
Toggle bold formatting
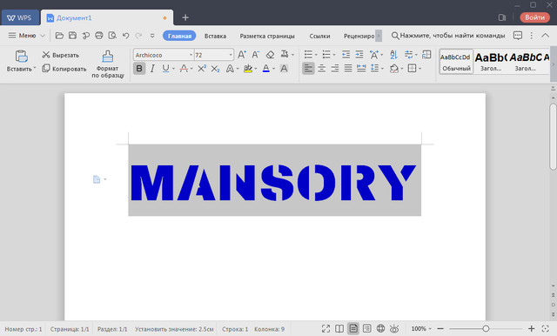[x=139, y=68]
